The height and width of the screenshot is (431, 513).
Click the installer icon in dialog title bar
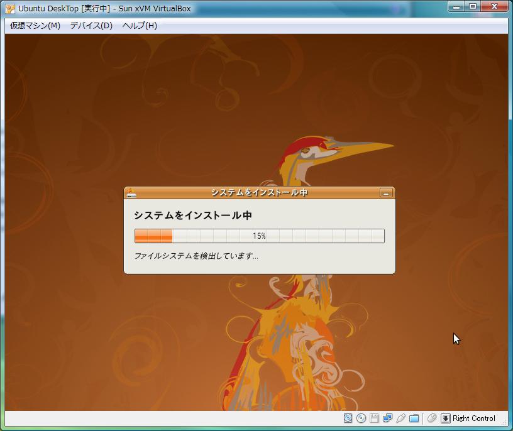coord(131,193)
